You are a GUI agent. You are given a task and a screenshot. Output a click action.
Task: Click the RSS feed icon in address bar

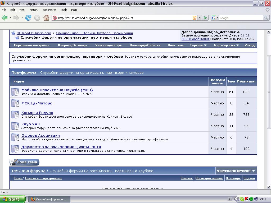[195, 18]
